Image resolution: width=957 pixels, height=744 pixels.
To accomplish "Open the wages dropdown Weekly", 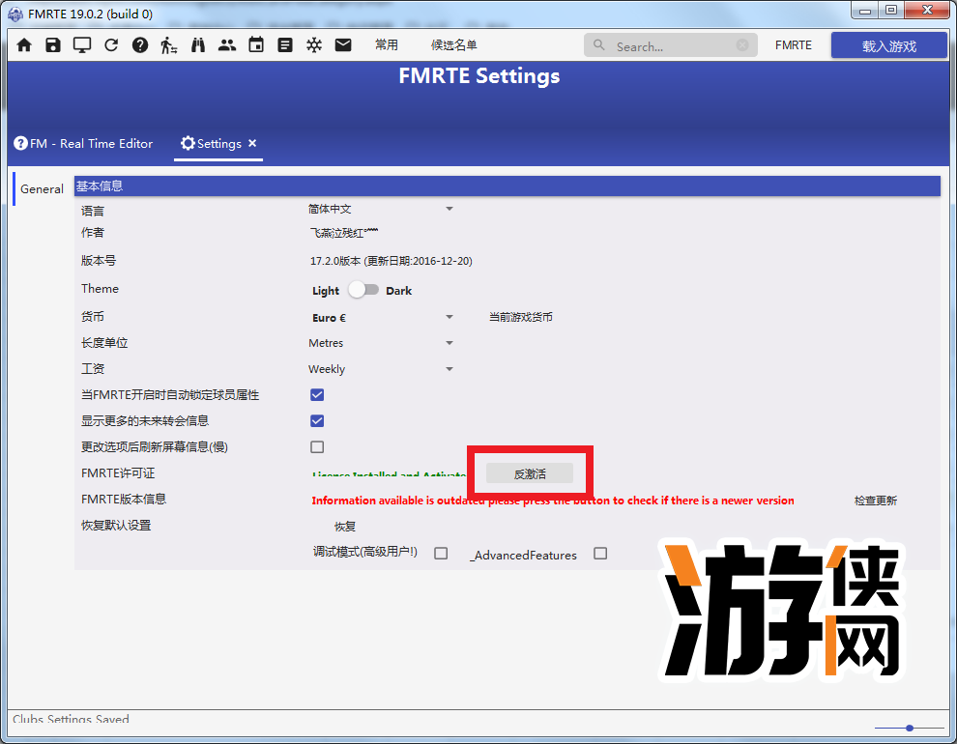I will tap(382, 369).
